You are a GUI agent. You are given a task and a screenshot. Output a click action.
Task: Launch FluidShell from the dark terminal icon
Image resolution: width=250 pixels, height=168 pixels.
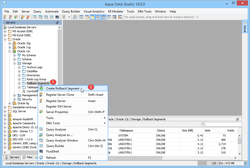(57, 17)
